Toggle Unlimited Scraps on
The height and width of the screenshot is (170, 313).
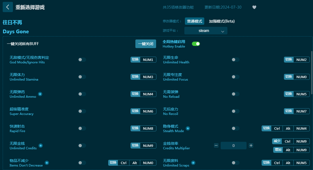coord(235,163)
